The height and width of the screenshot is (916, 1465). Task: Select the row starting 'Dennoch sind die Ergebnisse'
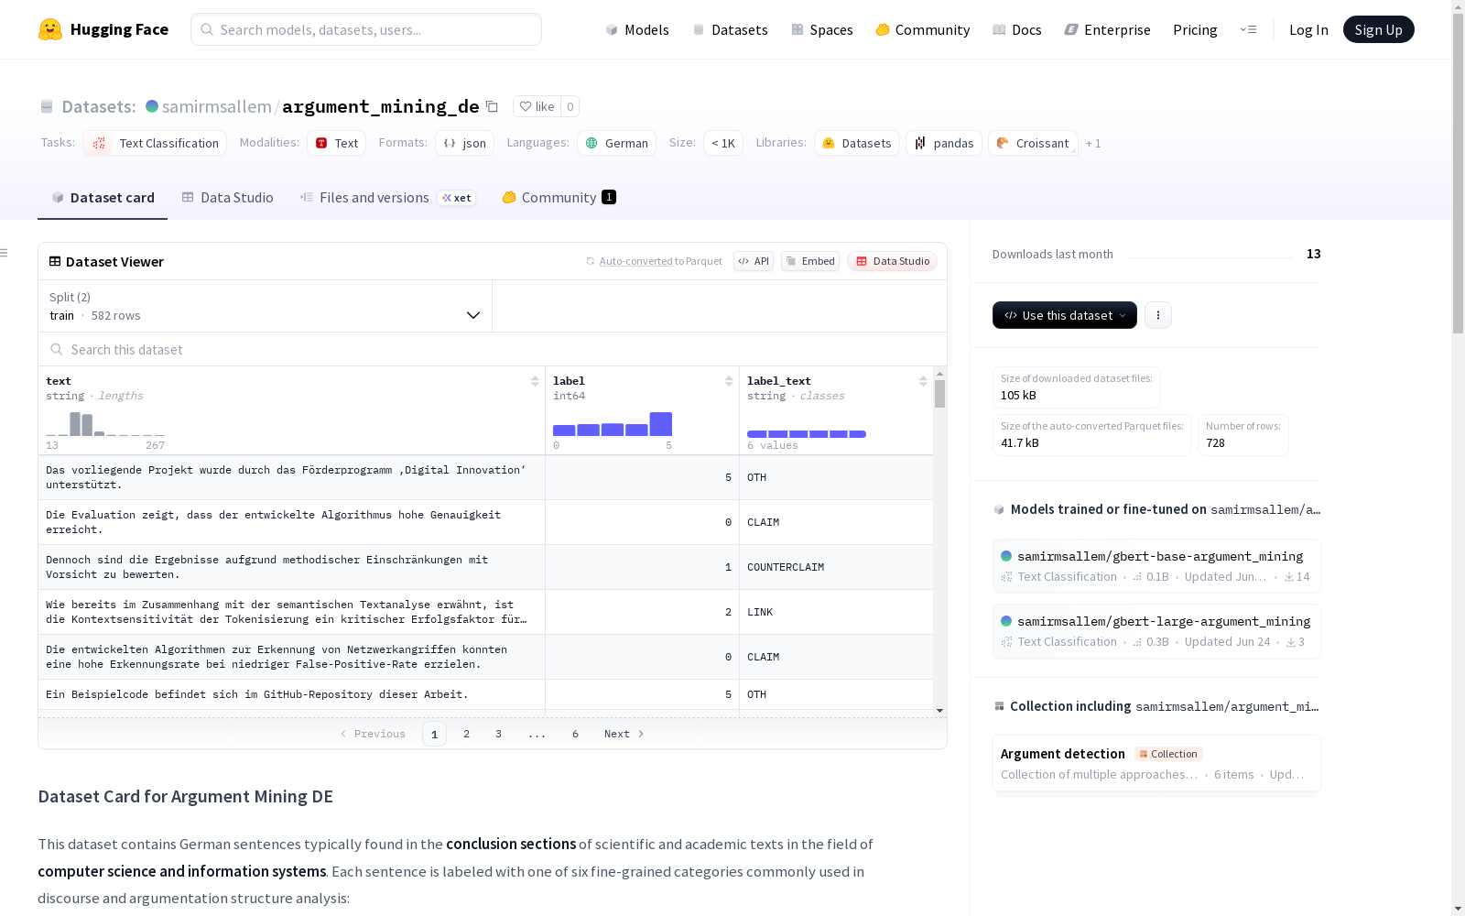pos(486,567)
